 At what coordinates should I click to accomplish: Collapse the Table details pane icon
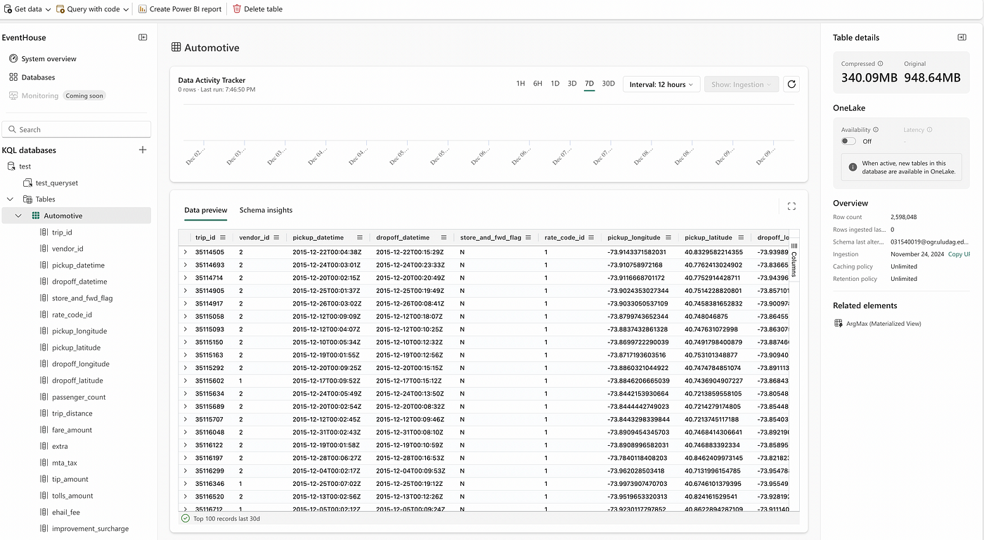[962, 37]
